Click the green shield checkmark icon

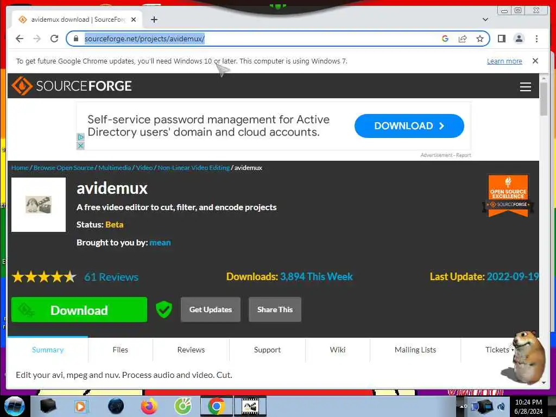tap(164, 309)
